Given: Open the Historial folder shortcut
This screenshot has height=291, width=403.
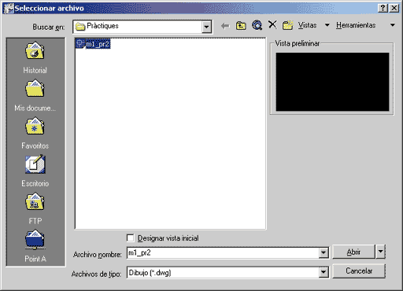Looking at the screenshot, I should tap(35, 57).
